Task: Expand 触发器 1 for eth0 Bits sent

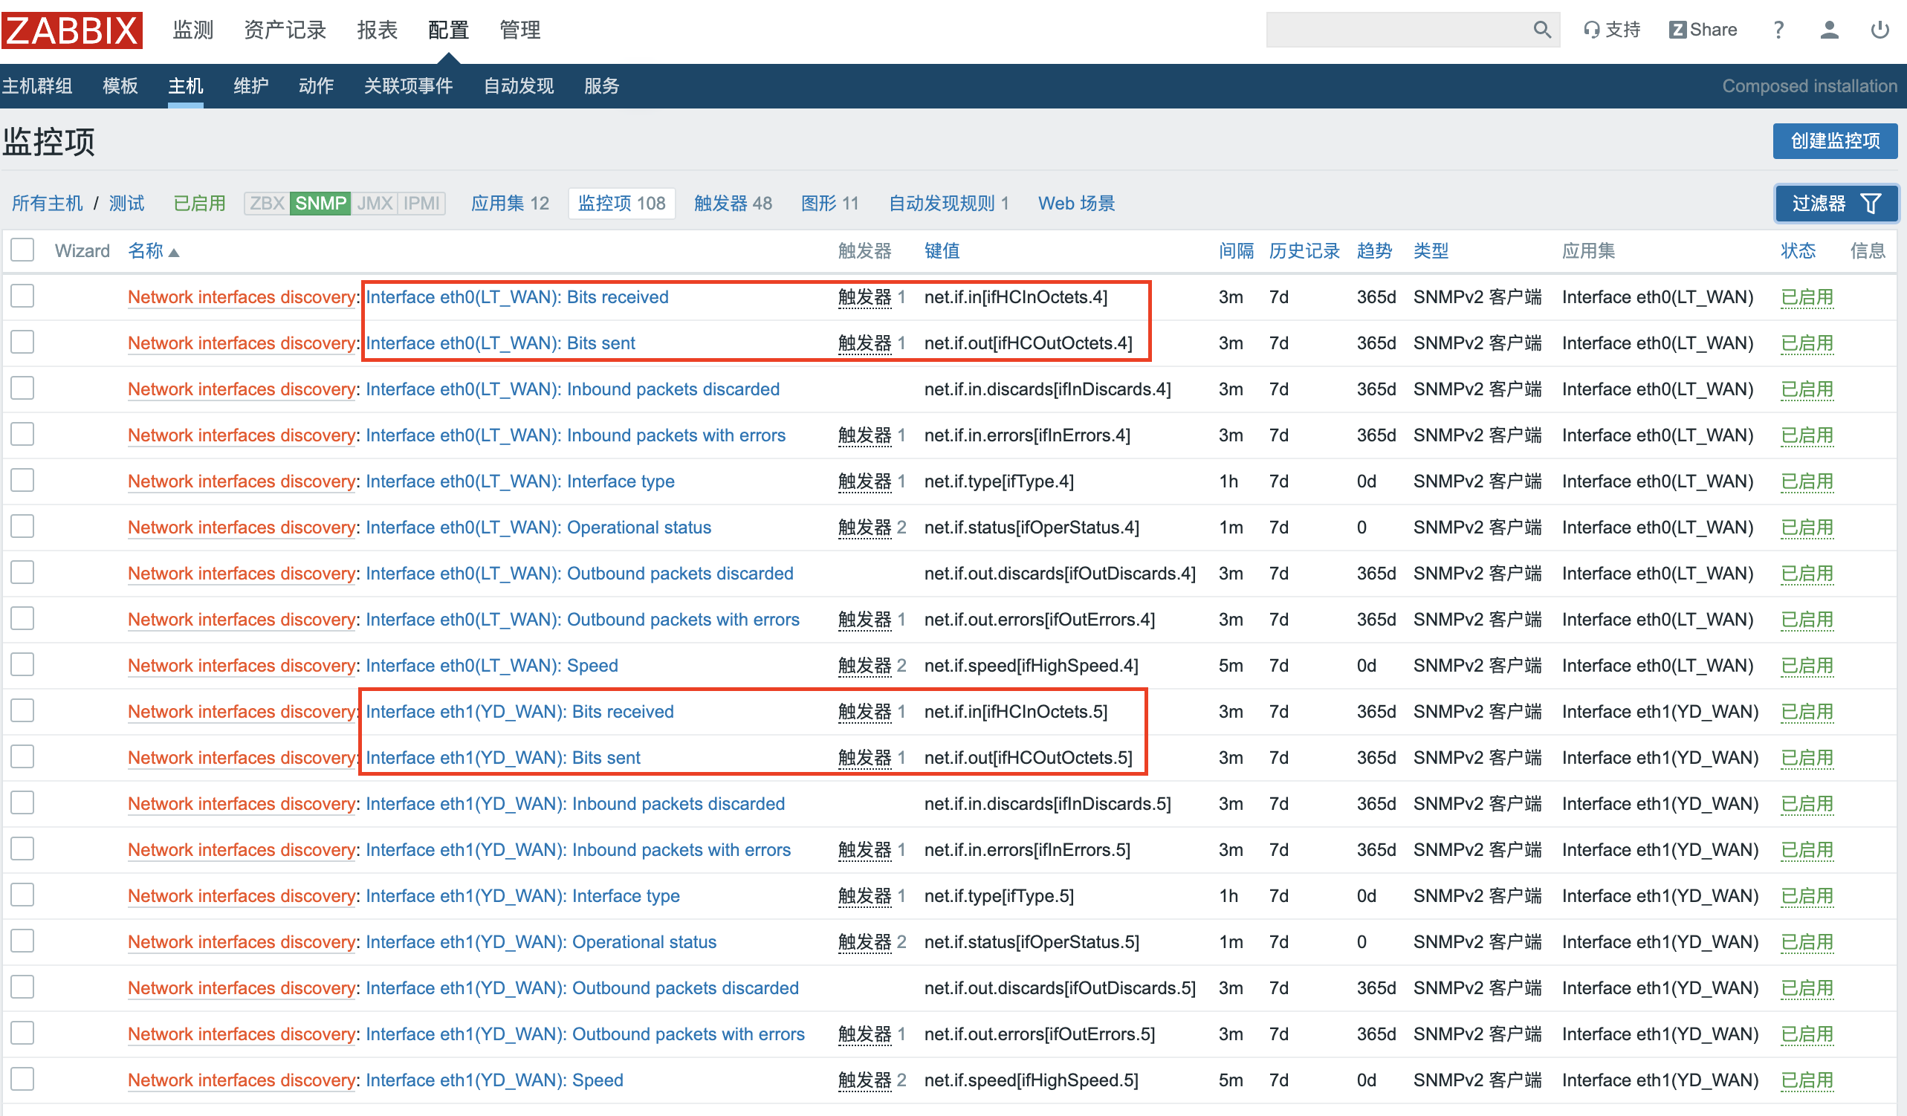Action: (864, 343)
